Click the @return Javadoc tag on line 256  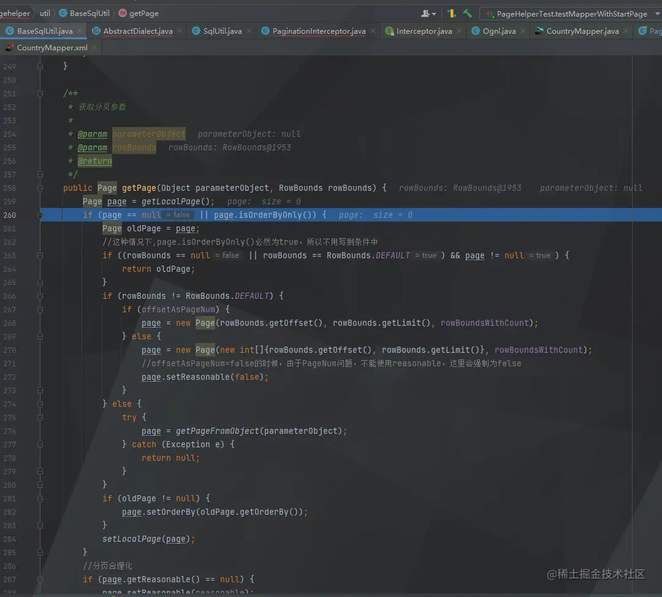(x=94, y=161)
